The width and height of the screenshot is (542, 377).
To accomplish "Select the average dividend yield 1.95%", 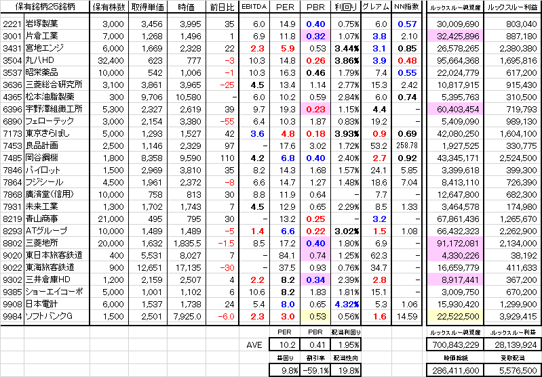I will 346,345.
